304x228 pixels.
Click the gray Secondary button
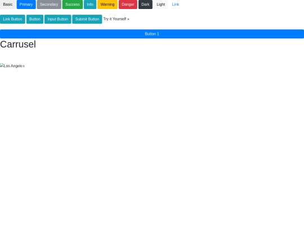(49, 5)
